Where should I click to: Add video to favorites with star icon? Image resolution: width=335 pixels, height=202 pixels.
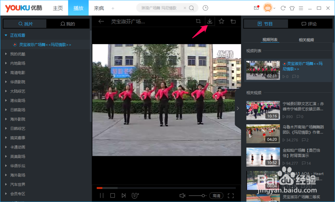[221, 21]
